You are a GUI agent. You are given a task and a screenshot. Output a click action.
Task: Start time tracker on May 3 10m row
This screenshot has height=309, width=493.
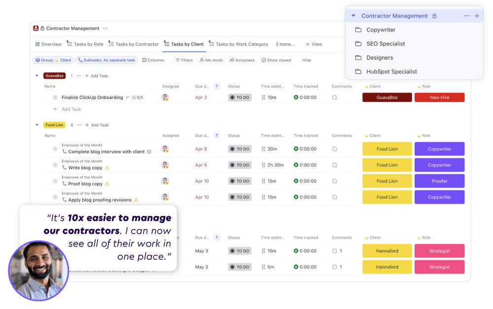296,250
